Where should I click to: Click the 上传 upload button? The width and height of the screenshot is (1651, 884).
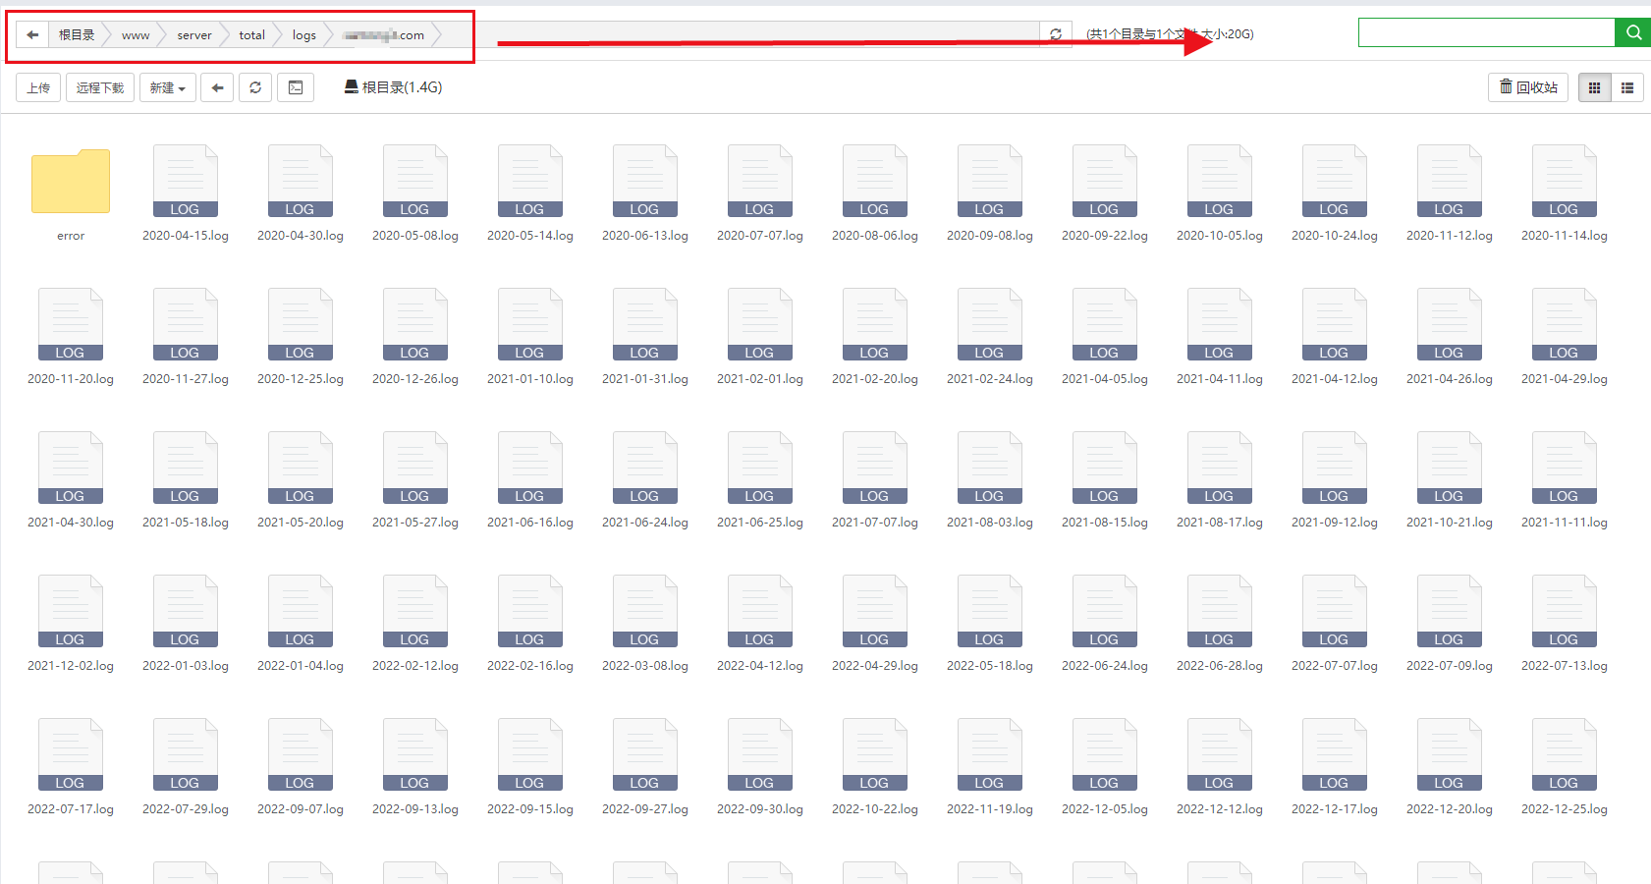coord(38,87)
